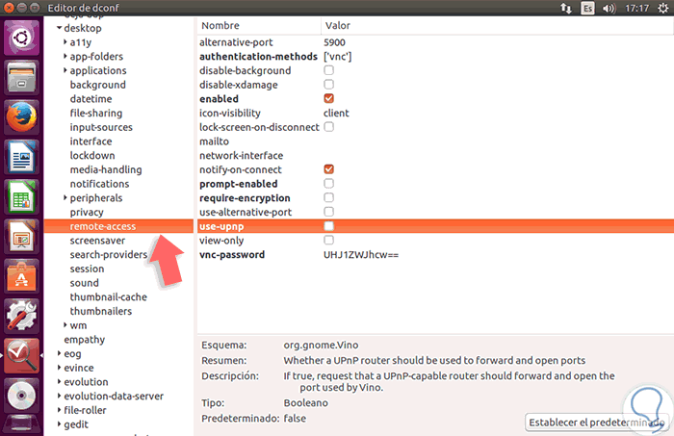674x436 pixels.
Task: Click the Ubuntu Dash home icon
Action: (x=21, y=38)
